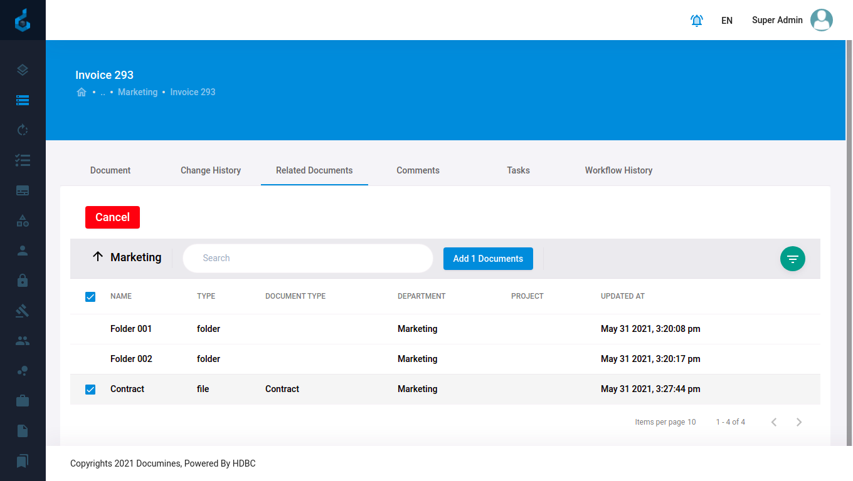This screenshot has width=853, height=481.
Task: Open the Super Admin user menu
Action: tap(792, 20)
